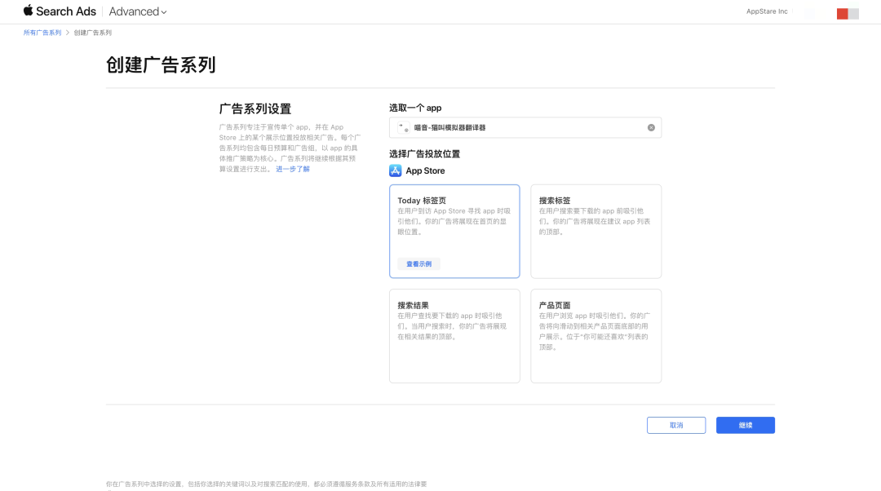Click the Advanced dropdown chevron arrow

tap(164, 12)
